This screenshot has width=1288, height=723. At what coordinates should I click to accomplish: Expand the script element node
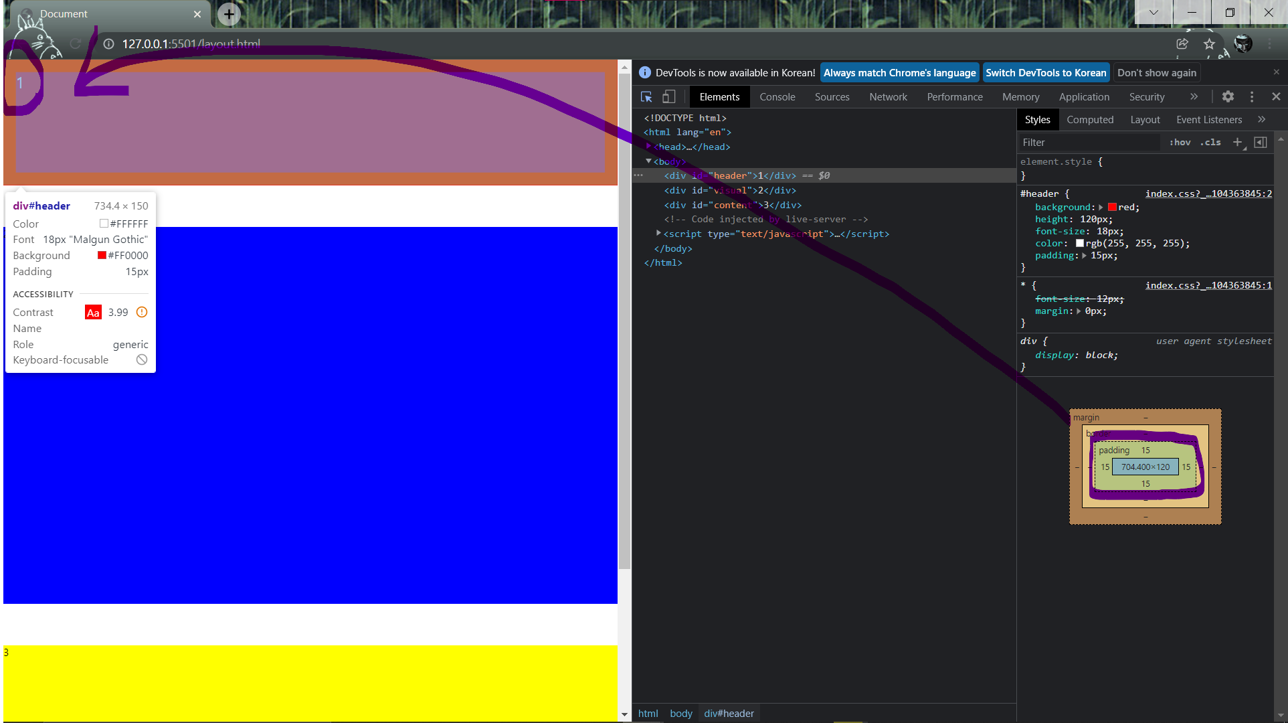pos(658,234)
